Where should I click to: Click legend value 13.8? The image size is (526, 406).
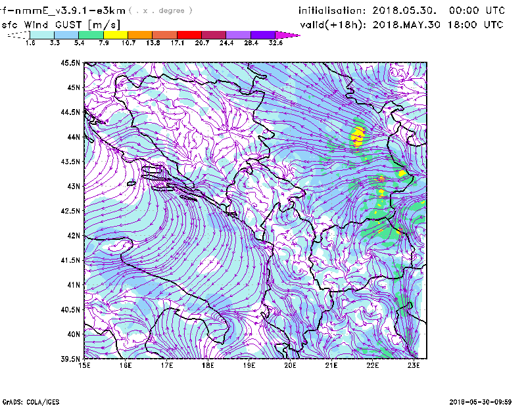click(153, 43)
